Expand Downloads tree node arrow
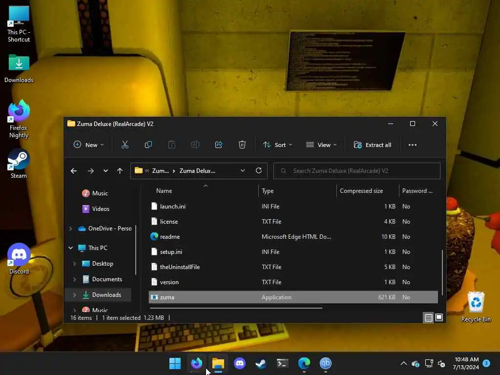500x375 pixels. tap(75, 295)
